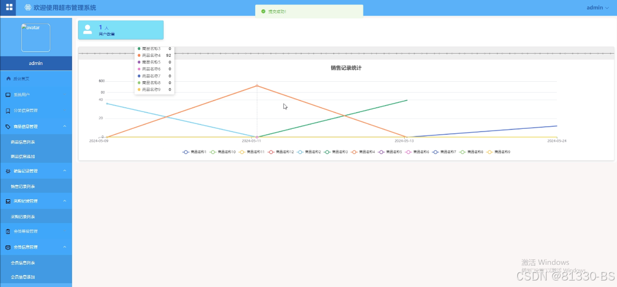Expand the 会员等级管理 menu with its chevron

point(64,231)
